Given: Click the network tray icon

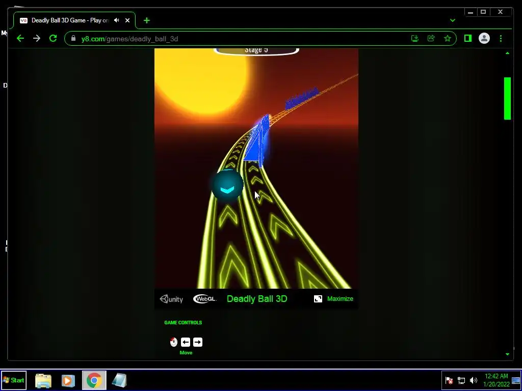Looking at the screenshot, I should (x=461, y=380).
